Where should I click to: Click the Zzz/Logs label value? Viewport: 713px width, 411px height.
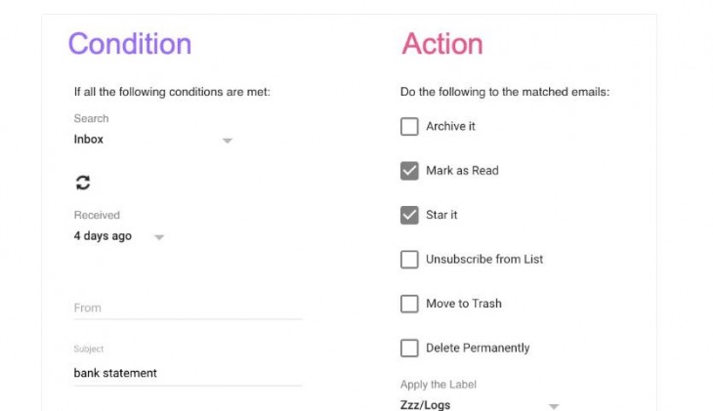point(425,404)
